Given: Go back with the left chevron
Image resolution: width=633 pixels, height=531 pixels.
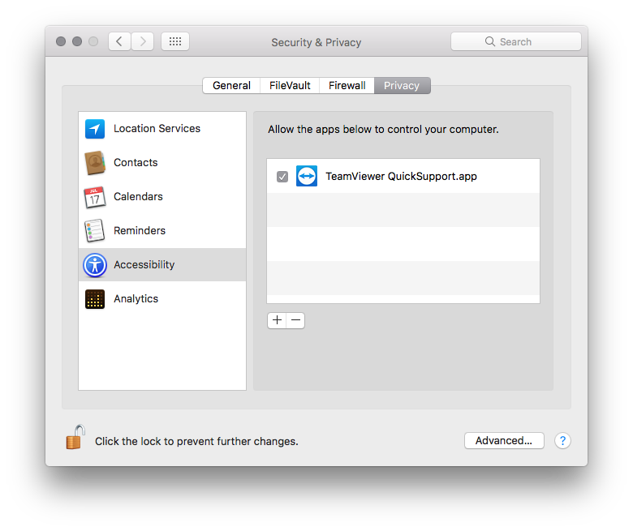Looking at the screenshot, I should [x=119, y=41].
